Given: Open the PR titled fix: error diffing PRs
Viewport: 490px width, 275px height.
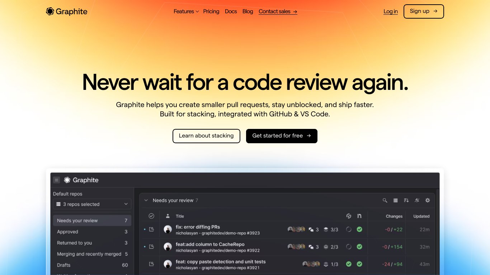Looking at the screenshot, I should point(198,227).
